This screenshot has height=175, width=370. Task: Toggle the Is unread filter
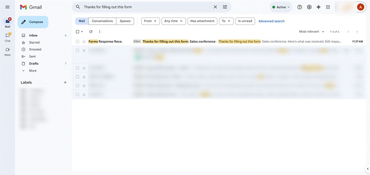coord(245,21)
